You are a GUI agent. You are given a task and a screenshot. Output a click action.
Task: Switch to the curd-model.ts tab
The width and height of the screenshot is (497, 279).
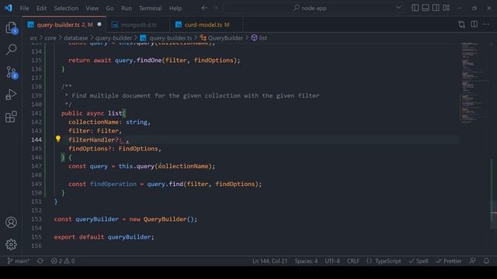207,25
